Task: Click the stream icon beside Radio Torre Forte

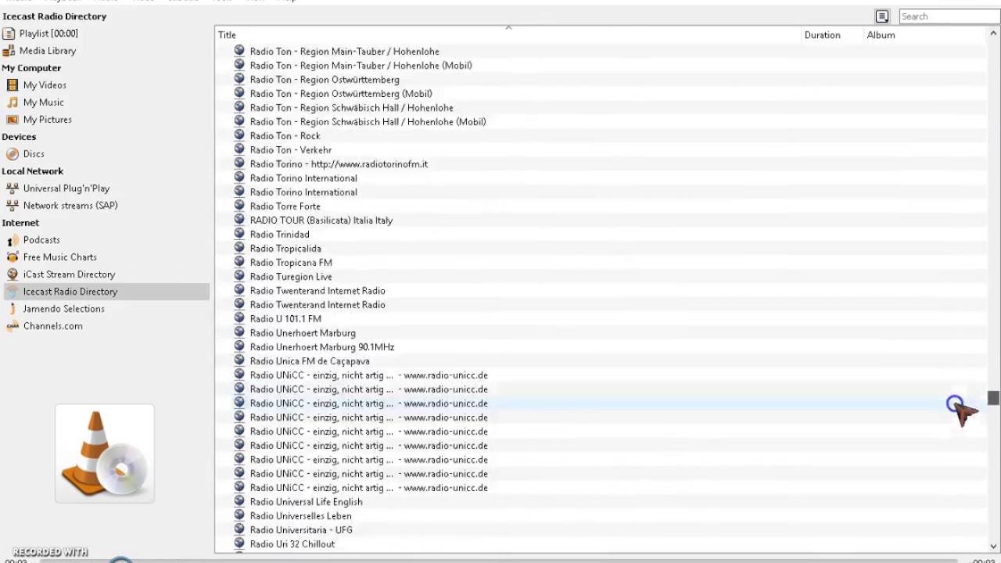Action: pos(239,206)
